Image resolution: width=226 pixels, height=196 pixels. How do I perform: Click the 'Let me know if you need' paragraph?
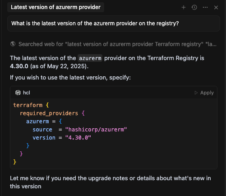pos(111,182)
